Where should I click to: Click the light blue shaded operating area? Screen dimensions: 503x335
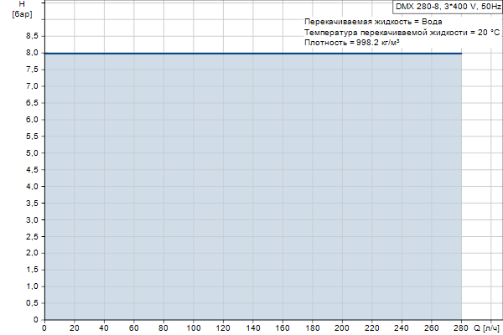251,186
